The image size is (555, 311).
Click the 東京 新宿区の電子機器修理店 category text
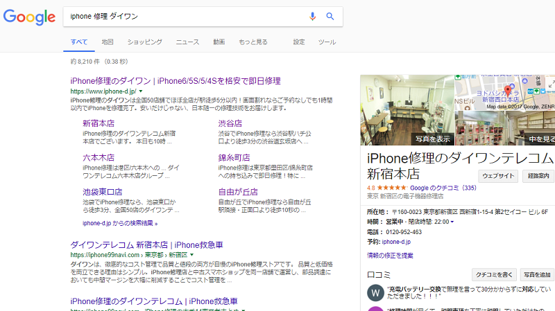click(x=405, y=196)
